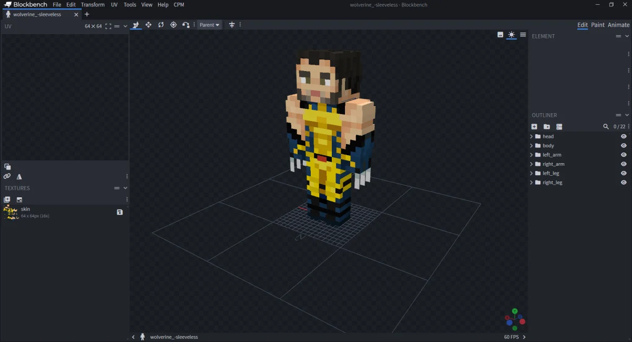The width and height of the screenshot is (632, 342).
Task: Select the Vertex Snap tool icon
Action: coord(186,25)
